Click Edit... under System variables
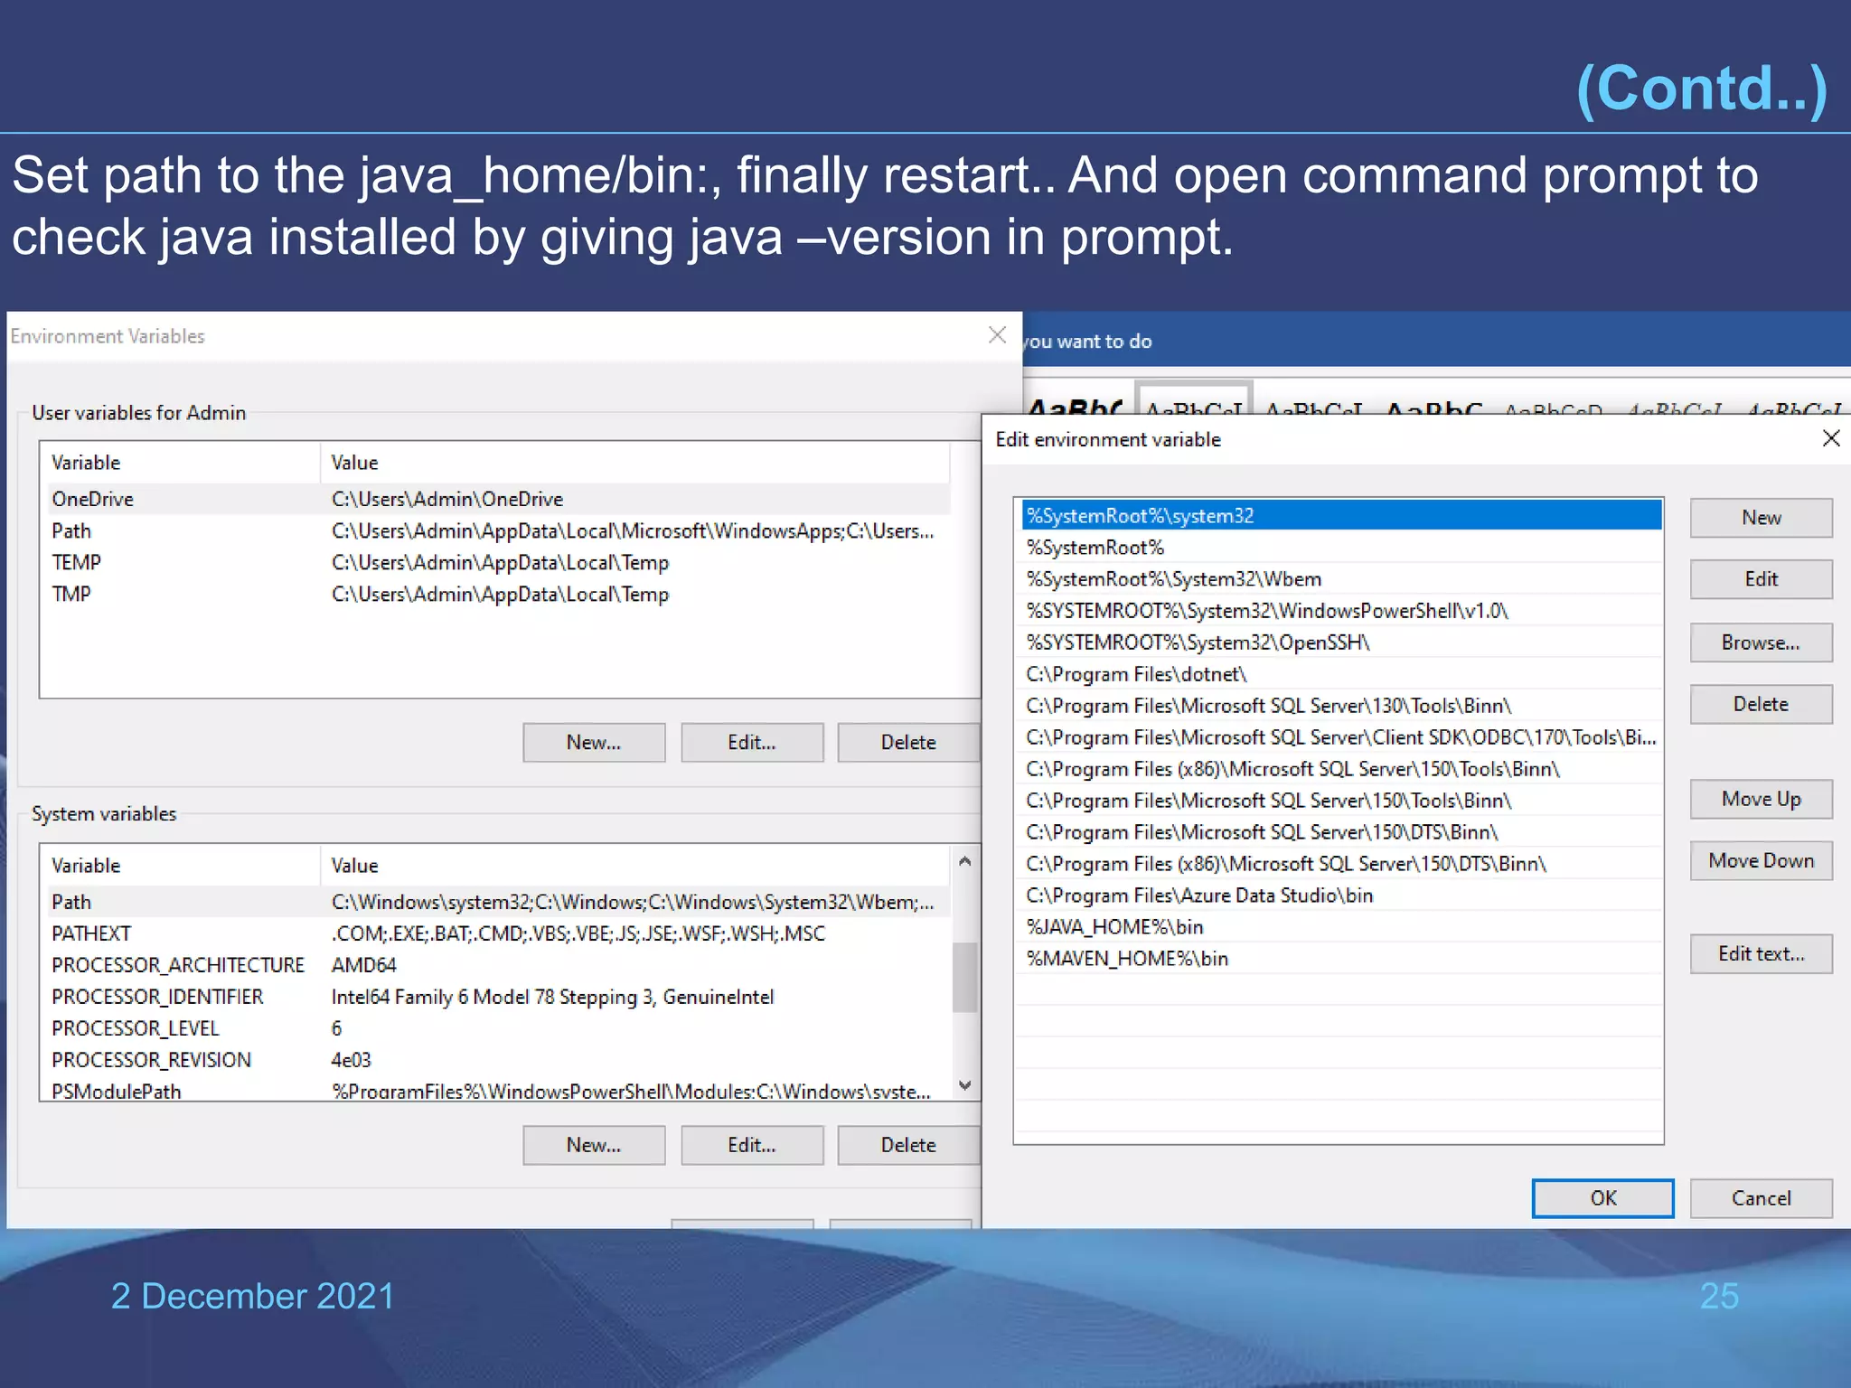Image resolution: width=1851 pixels, height=1388 pixels. 752,1145
